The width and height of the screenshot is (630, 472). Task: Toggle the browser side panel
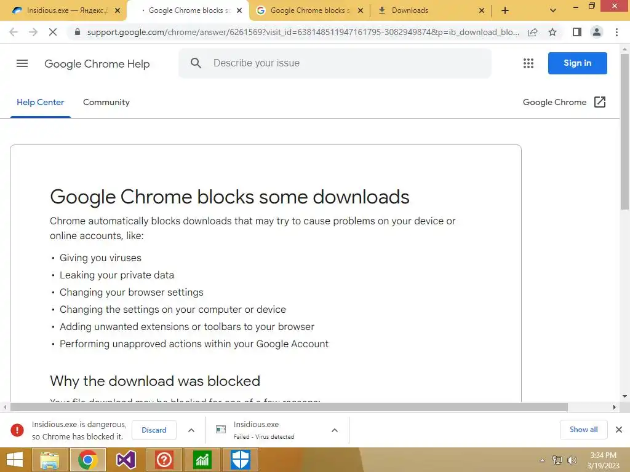click(x=577, y=32)
